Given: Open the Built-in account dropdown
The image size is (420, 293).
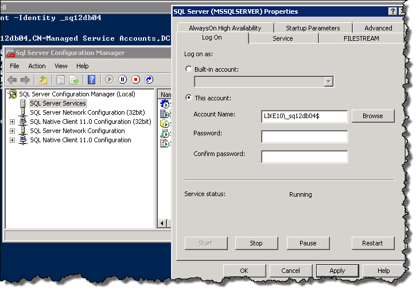Looking at the screenshot, I should click(x=328, y=82).
